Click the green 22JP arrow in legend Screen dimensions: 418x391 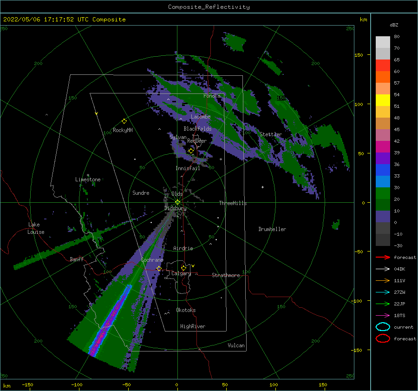click(x=383, y=304)
